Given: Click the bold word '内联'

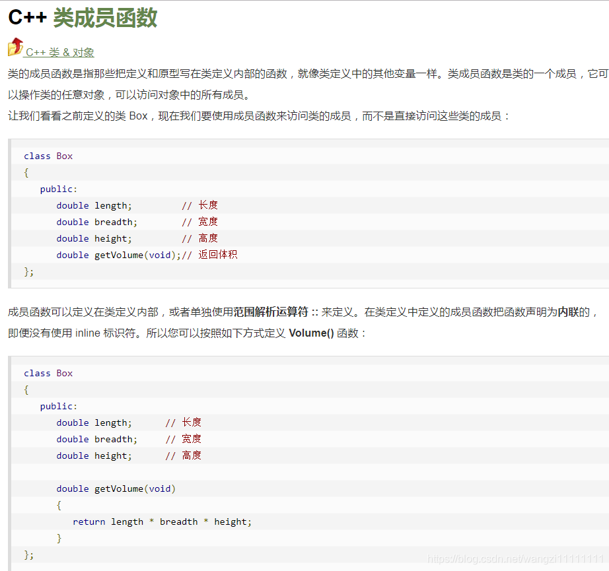Looking at the screenshot, I should tap(568, 312).
